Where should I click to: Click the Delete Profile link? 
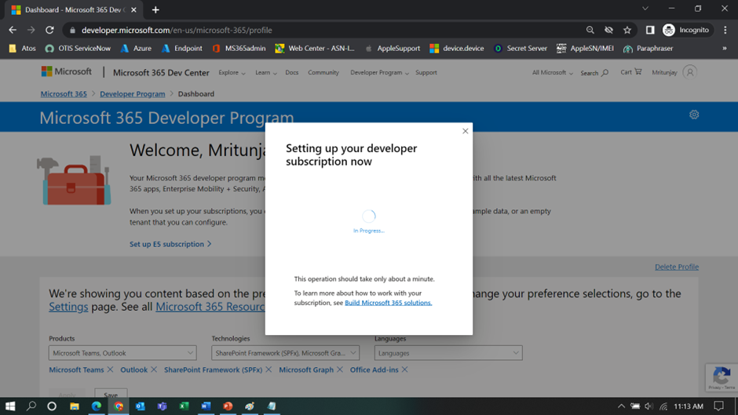(x=676, y=267)
